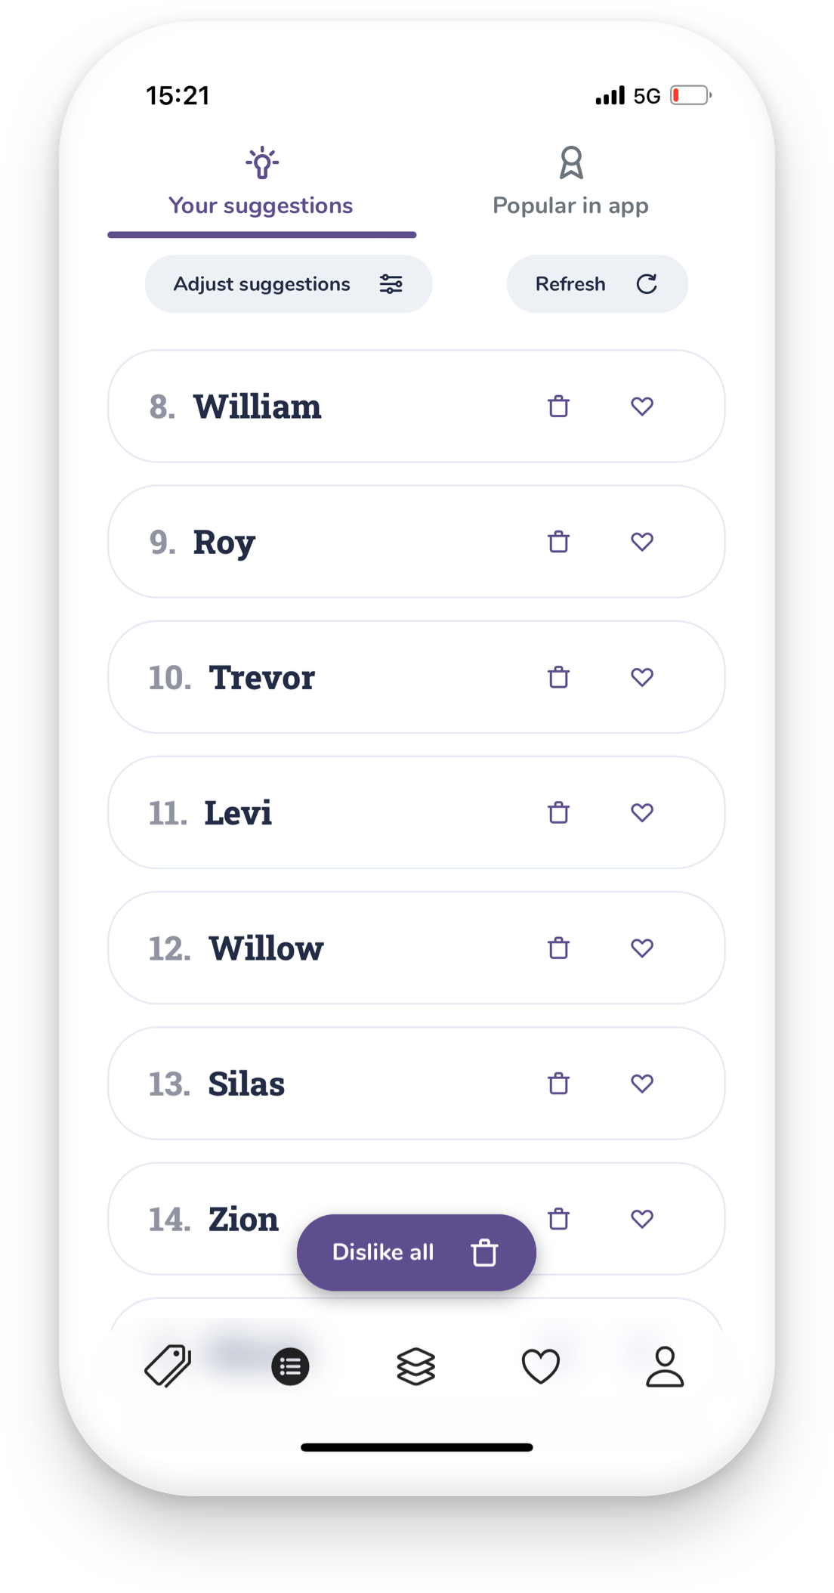Dislike the name Roy with trash icon
Screen dimensions: 834x1593
[x=558, y=542]
